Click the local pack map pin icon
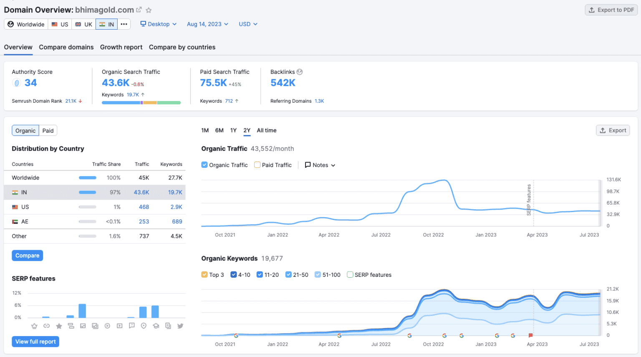The height and width of the screenshot is (357, 641). pos(144,326)
